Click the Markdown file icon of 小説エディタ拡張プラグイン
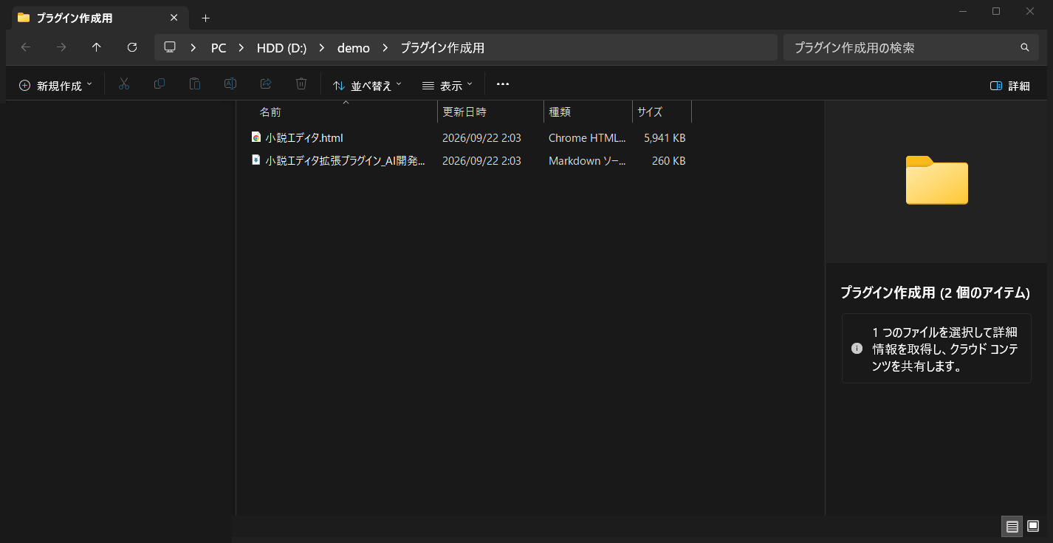The image size is (1053, 543). [x=256, y=160]
